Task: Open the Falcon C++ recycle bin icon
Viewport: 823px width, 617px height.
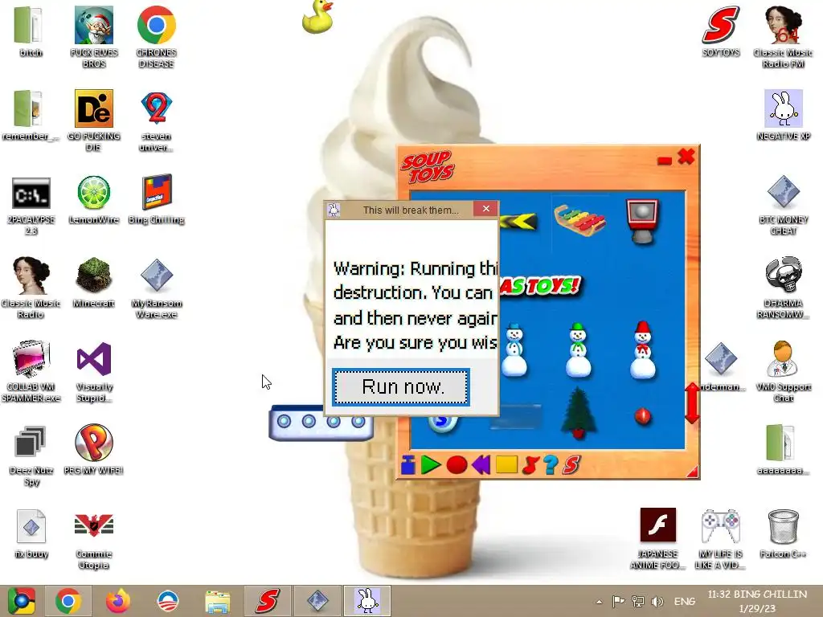Action: coord(783,525)
